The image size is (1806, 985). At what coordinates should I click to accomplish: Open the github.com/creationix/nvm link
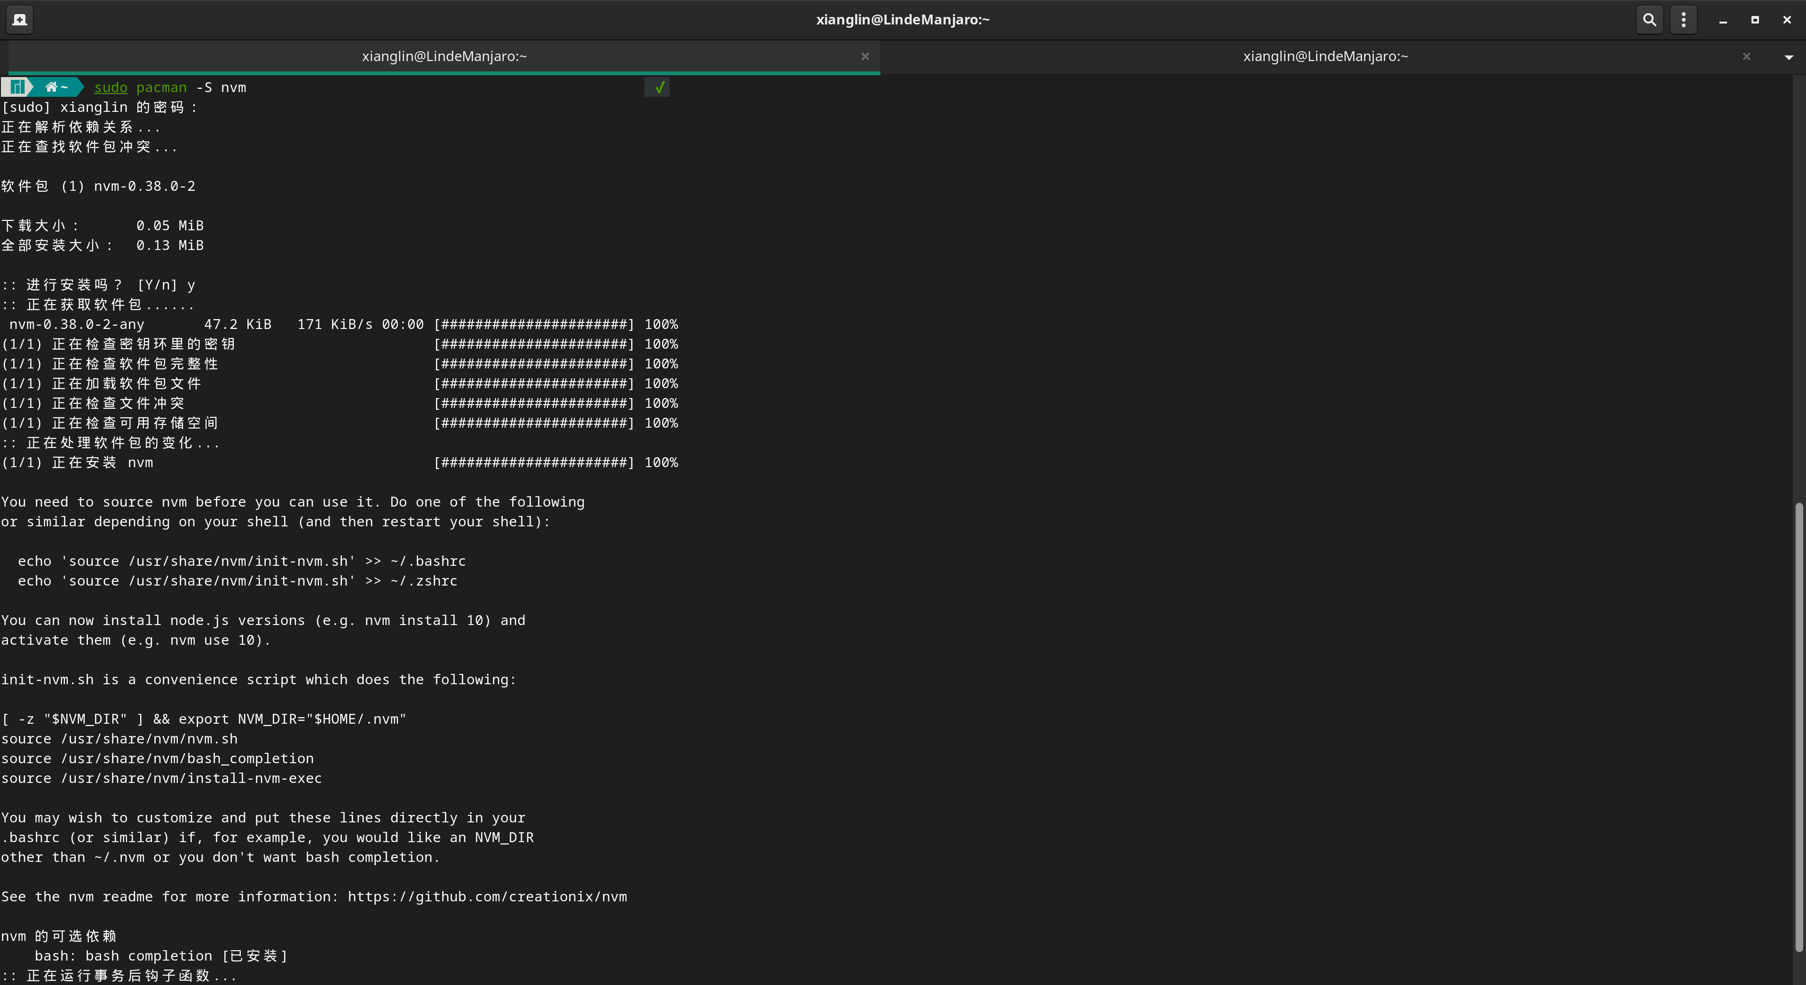coord(487,897)
